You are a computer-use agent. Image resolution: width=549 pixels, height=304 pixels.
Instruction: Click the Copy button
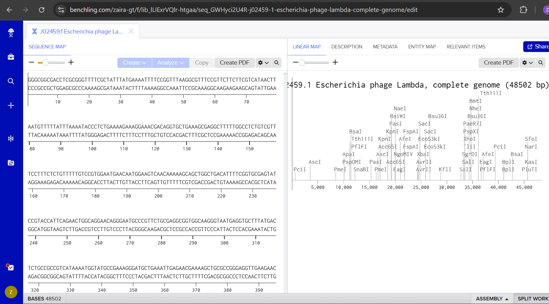202,63
